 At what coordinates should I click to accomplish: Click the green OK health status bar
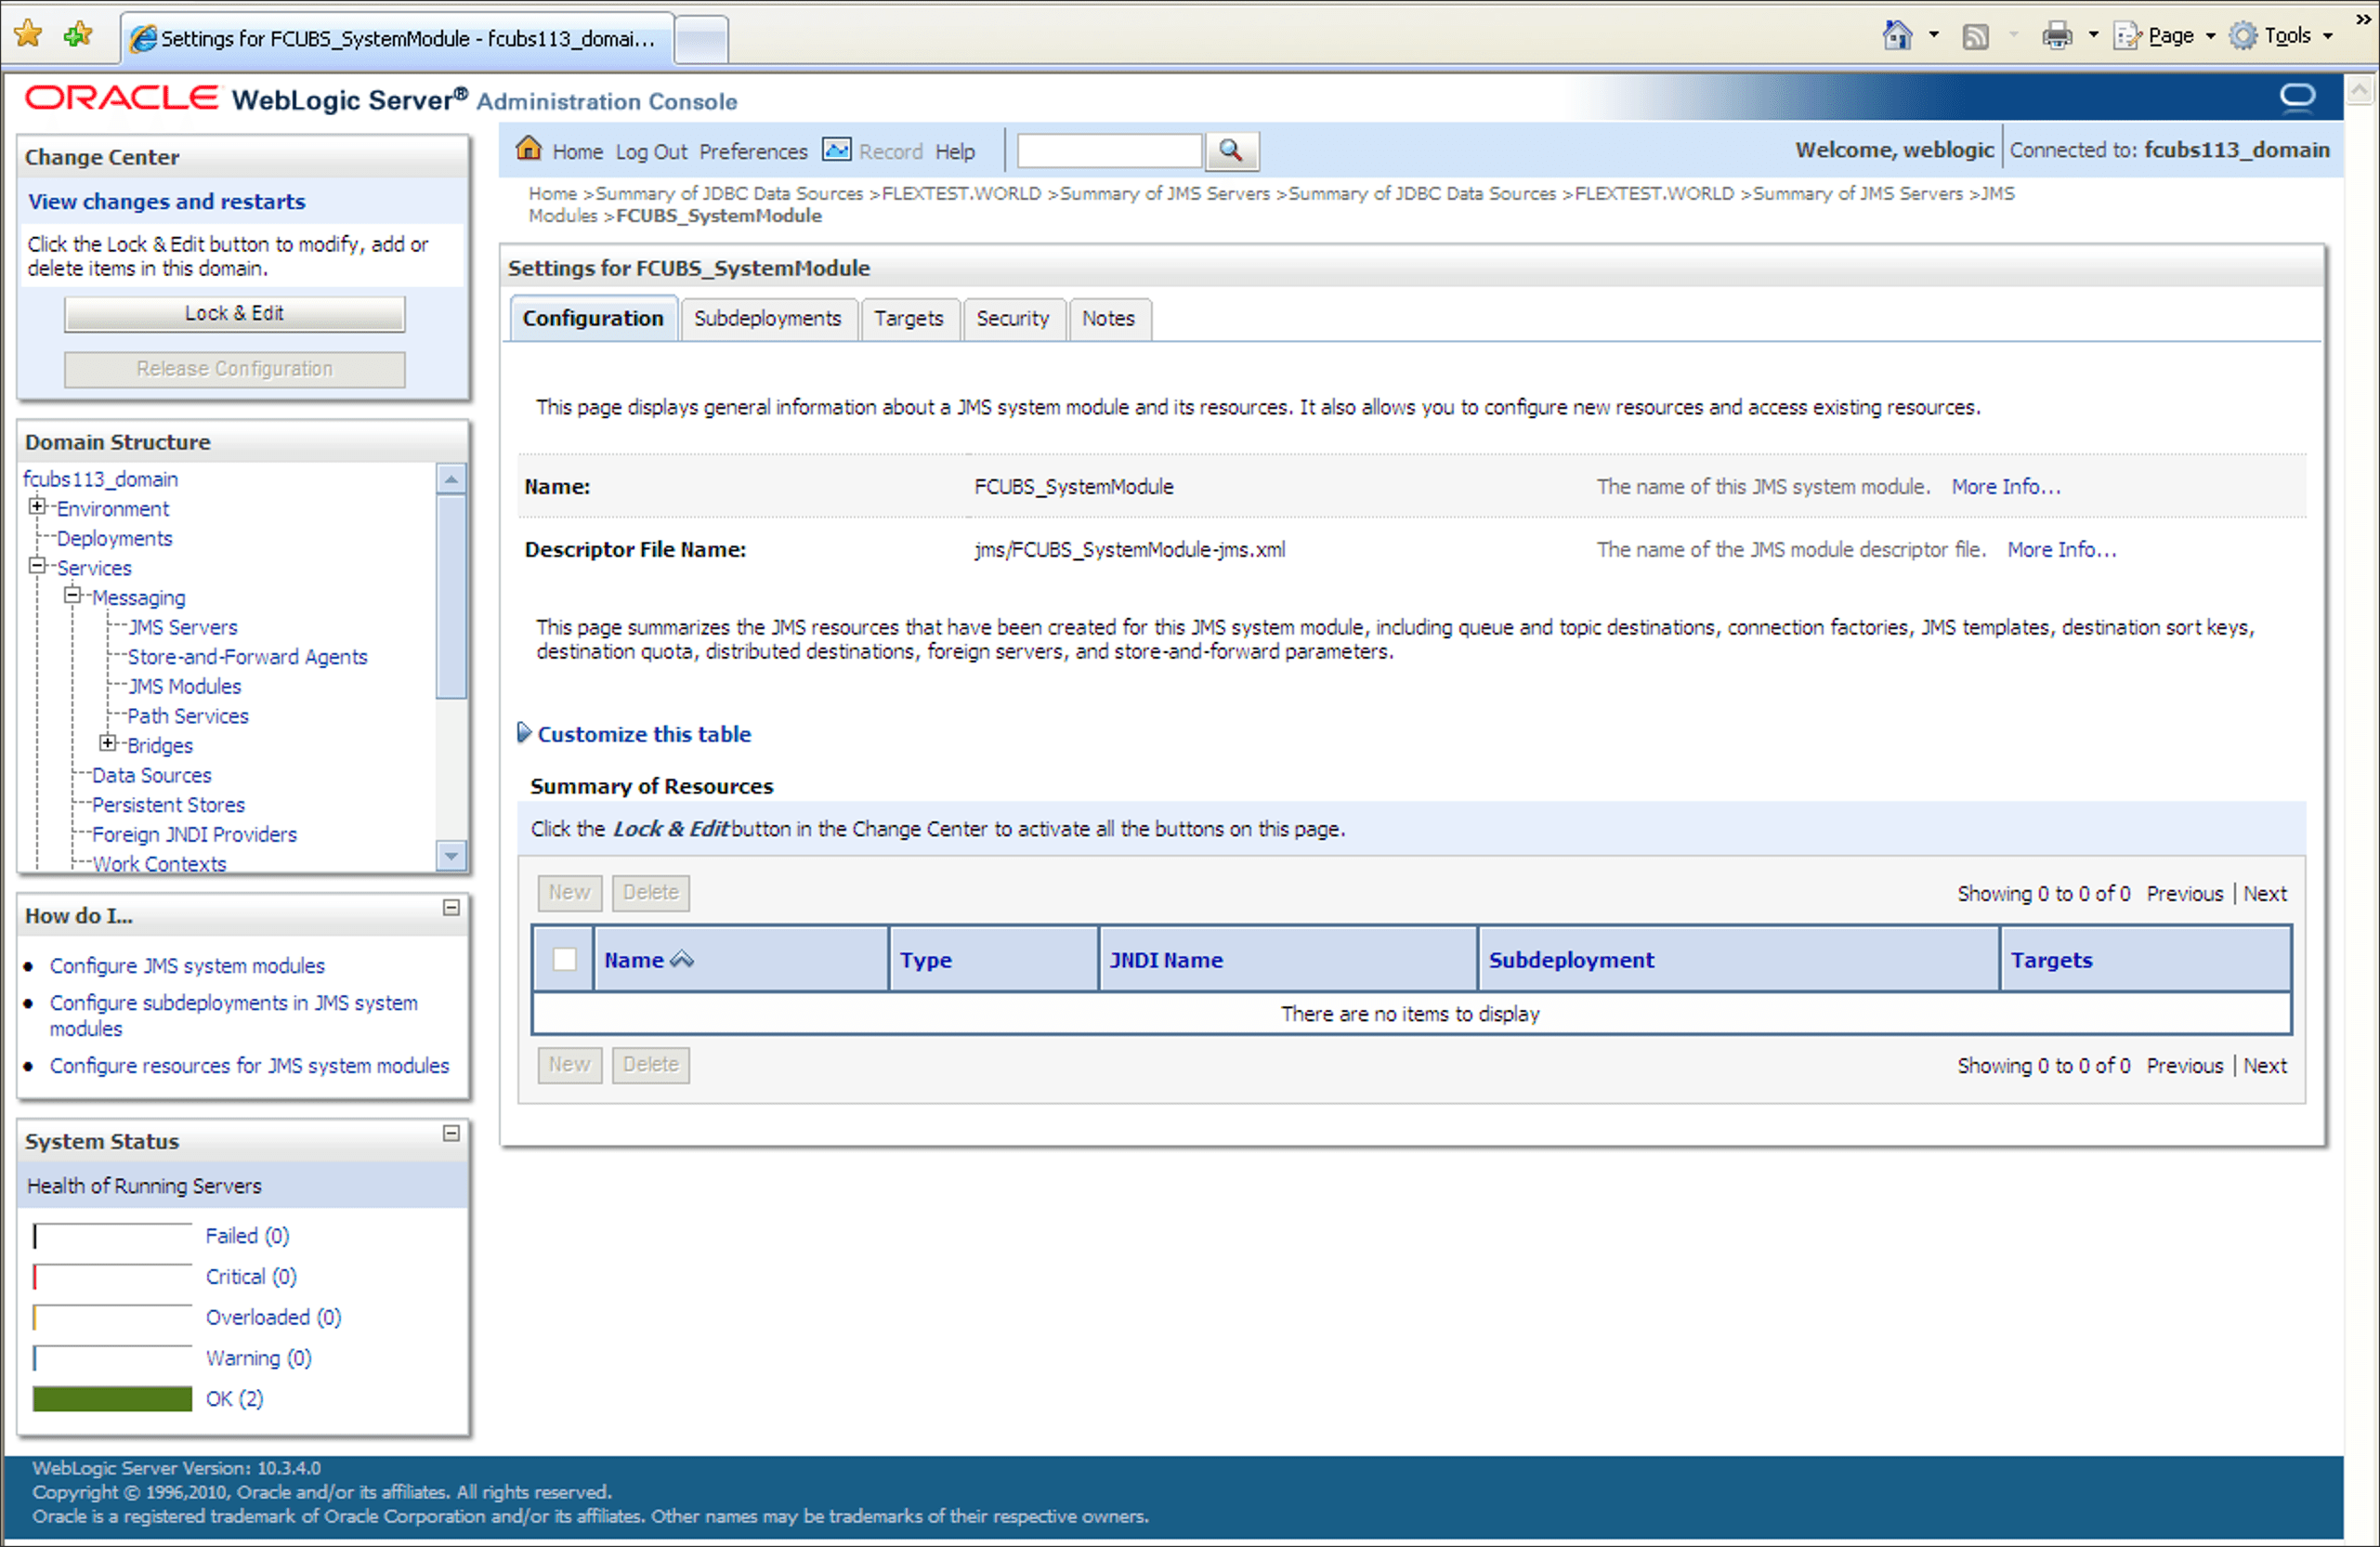112,1399
